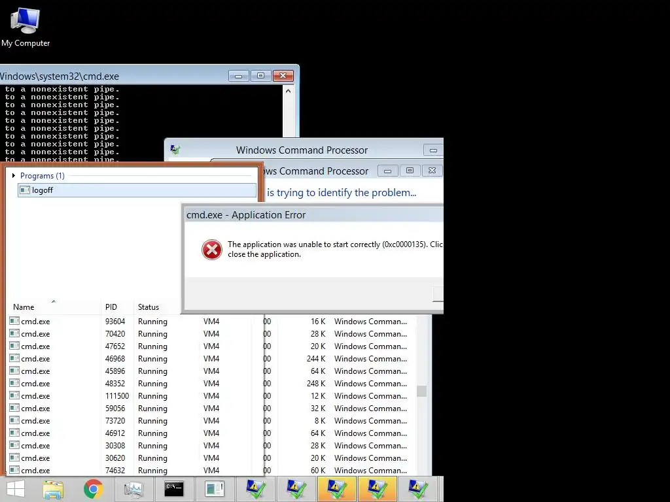Image resolution: width=670 pixels, height=502 pixels.
Task: Maximize the cmd.exe console window
Action: (260, 76)
